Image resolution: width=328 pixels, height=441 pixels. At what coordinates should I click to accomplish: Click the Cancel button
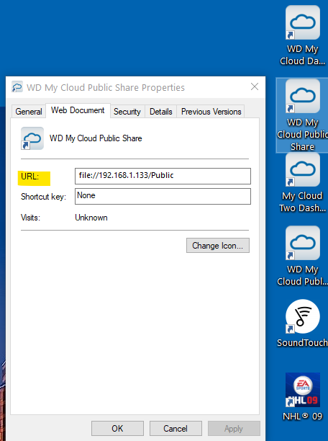click(176, 428)
